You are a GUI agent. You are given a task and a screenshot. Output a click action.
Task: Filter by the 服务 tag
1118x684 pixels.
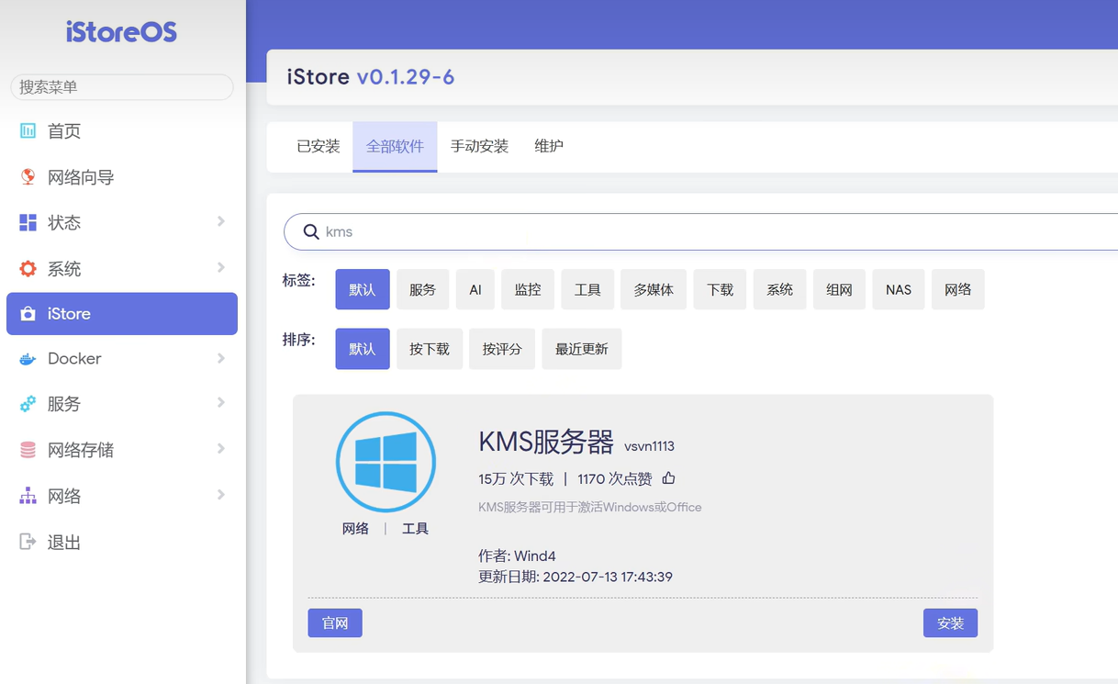[422, 289]
